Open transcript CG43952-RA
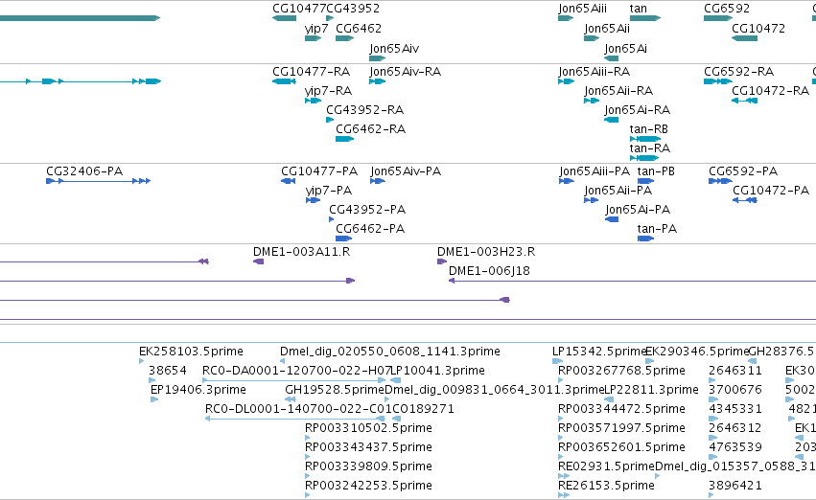This screenshot has width=816, height=500. tap(364, 110)
